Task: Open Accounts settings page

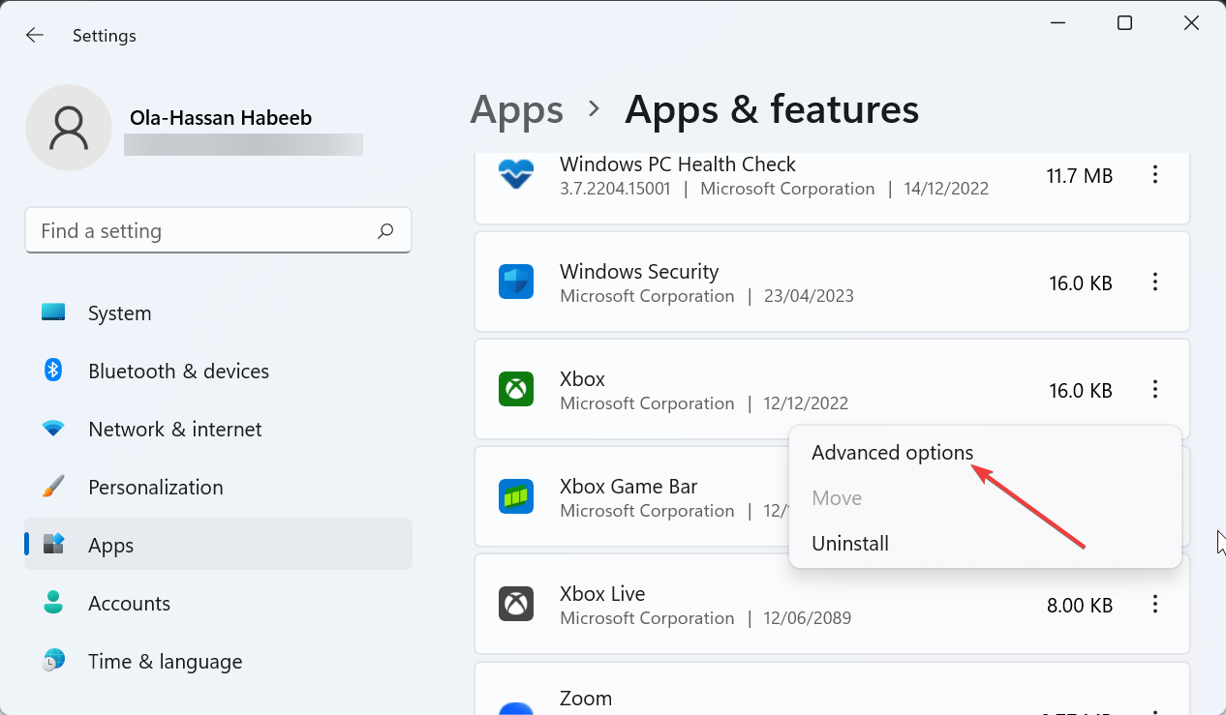Action: pos(218,604)
